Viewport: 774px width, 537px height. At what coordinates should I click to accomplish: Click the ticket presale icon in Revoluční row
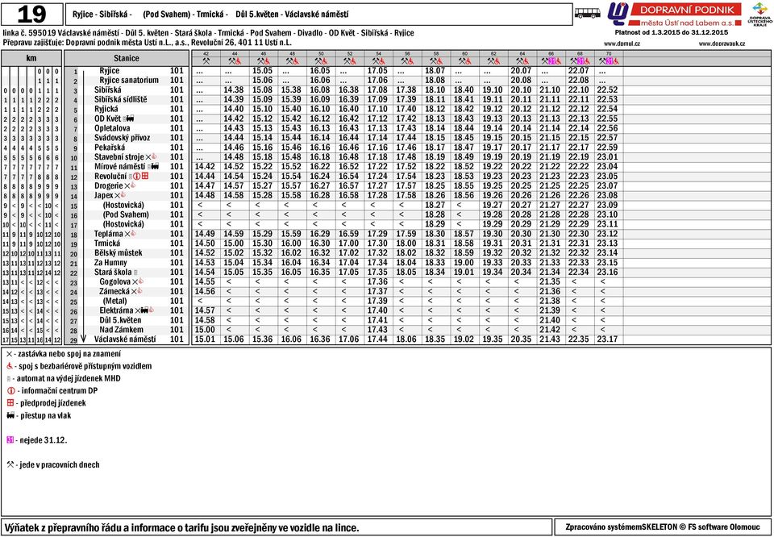[144, 177]
